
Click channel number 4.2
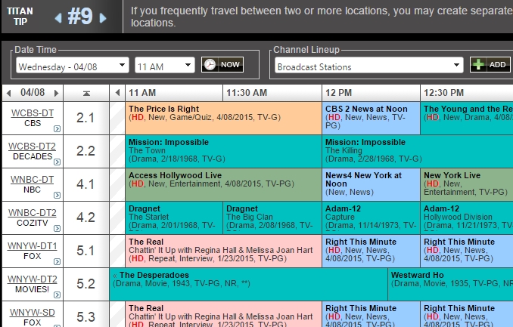click(85, 217)
